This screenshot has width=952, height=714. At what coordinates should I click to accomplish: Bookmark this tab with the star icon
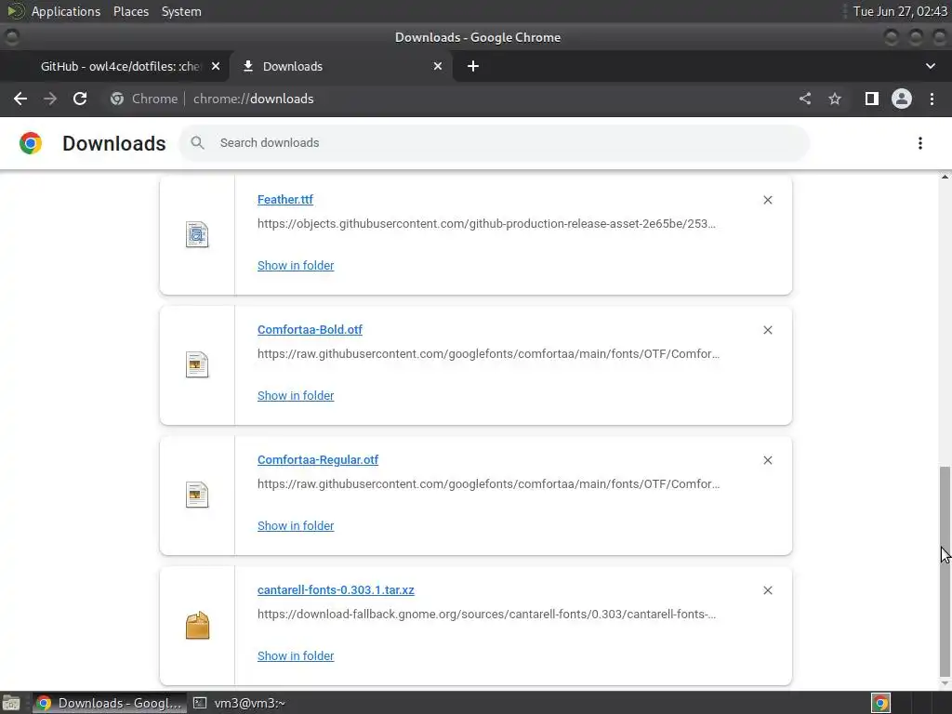835,99
